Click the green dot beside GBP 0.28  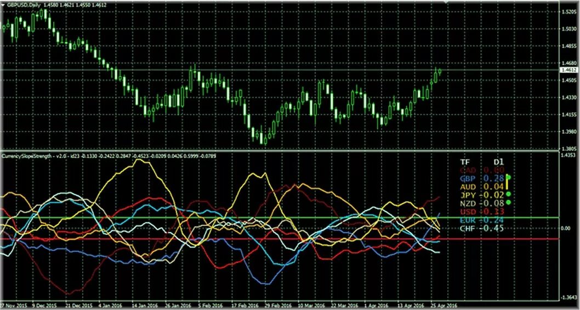point(508,178)
